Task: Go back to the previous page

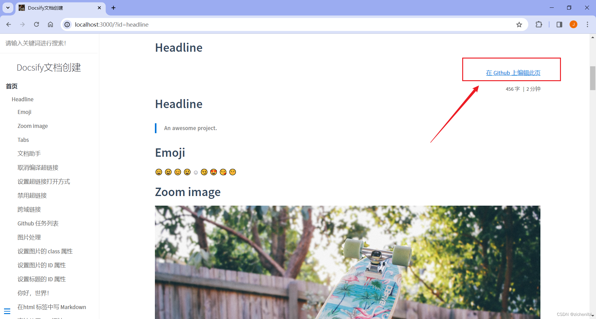Action: (9, 24)
